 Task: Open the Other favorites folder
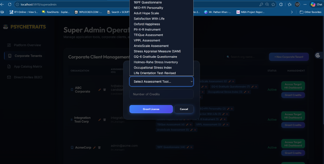click(311, 12)
